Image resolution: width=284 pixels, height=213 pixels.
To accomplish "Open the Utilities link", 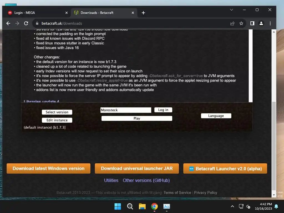I will point(111,180).
